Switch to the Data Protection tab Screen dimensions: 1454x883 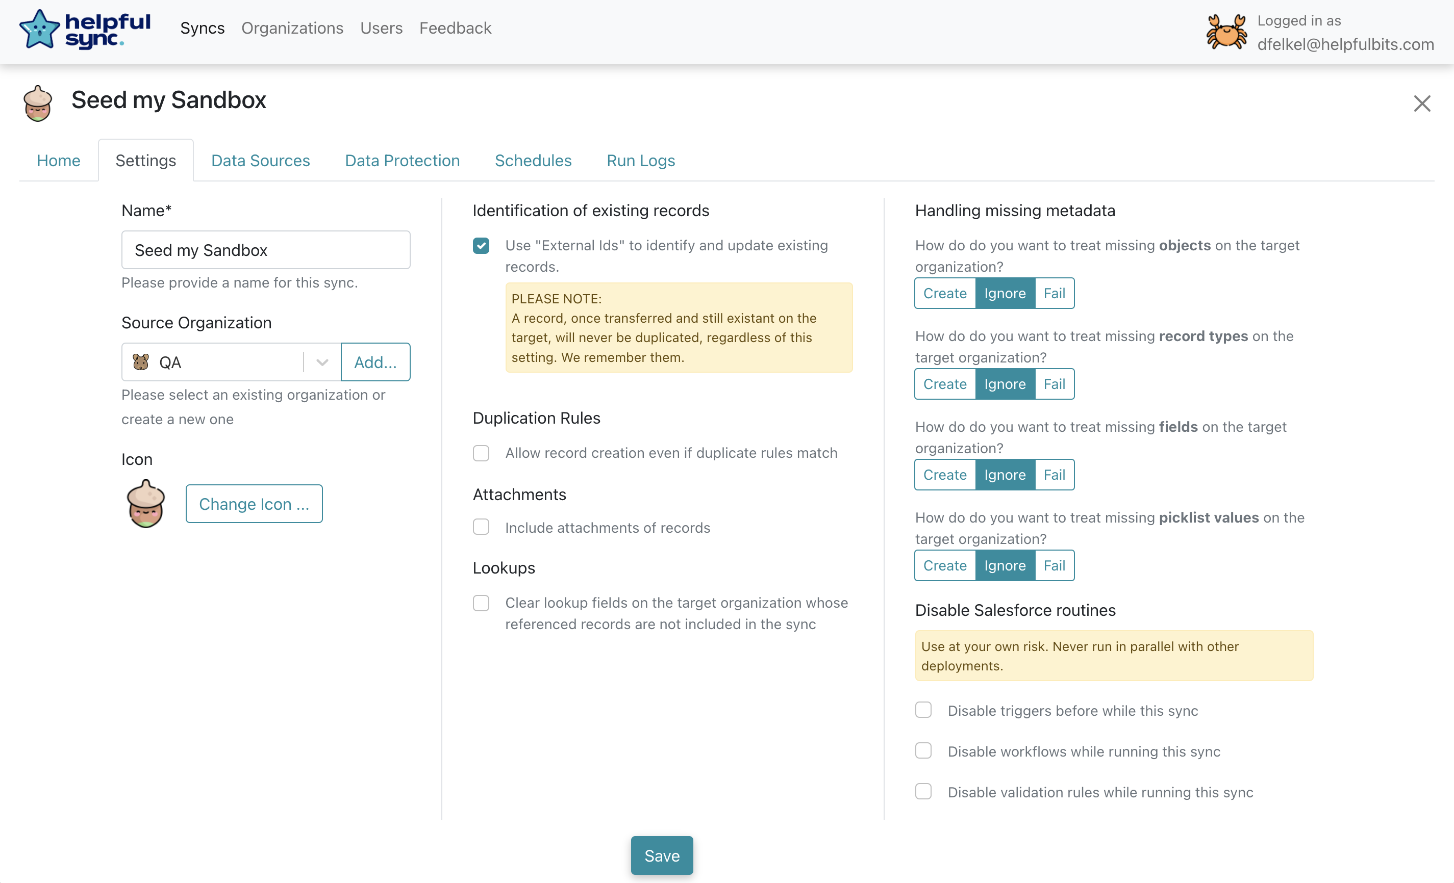402,161
